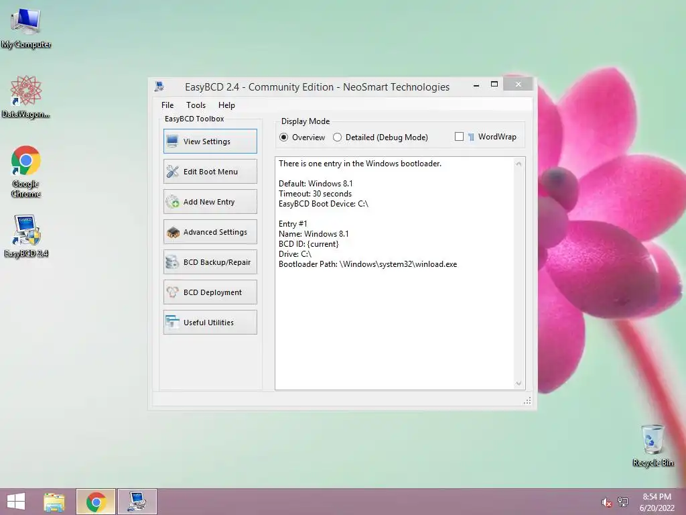This screenshot has height=515, width=686.
Task: Click the muted volume tray icon
Action: 606,502
